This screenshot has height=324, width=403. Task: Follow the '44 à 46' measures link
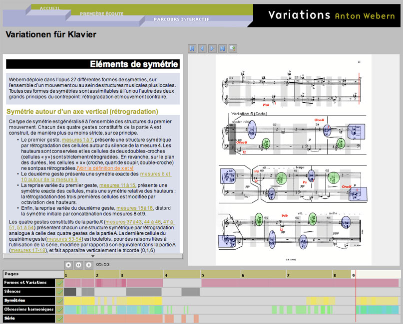coord(152,222)
